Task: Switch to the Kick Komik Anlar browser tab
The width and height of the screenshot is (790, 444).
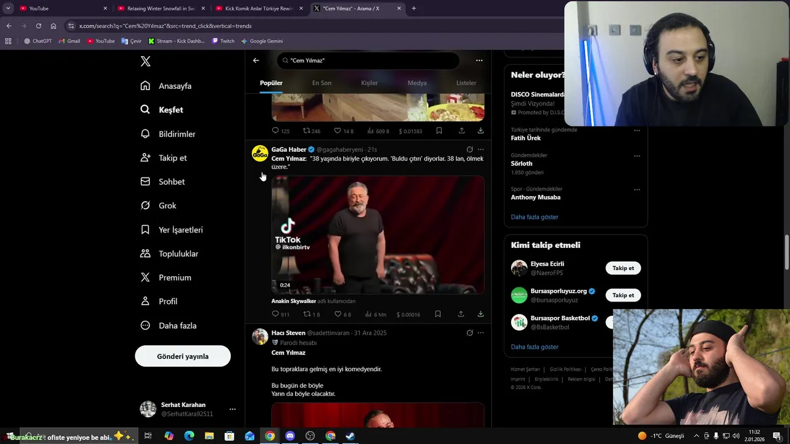Action: pos(258,9)
